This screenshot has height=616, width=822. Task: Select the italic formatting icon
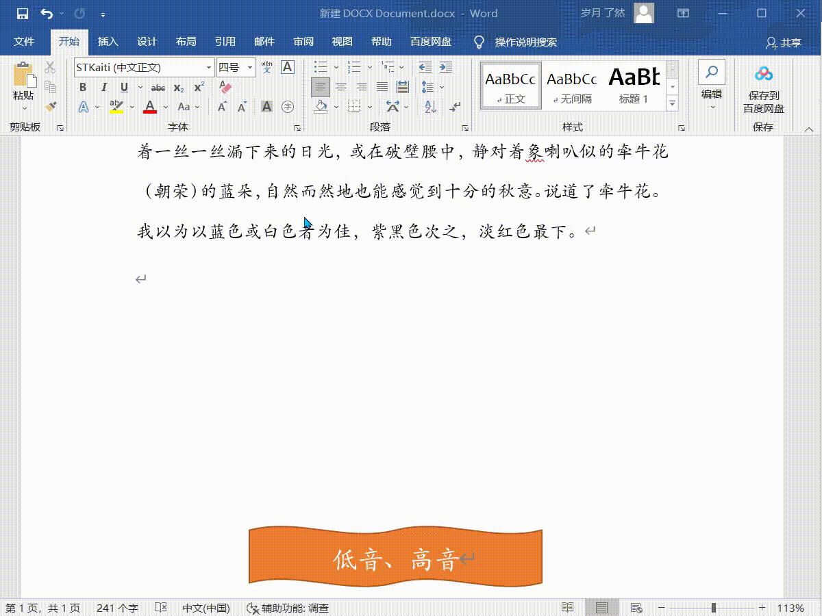pyautogui.click(x=104, y=87)
